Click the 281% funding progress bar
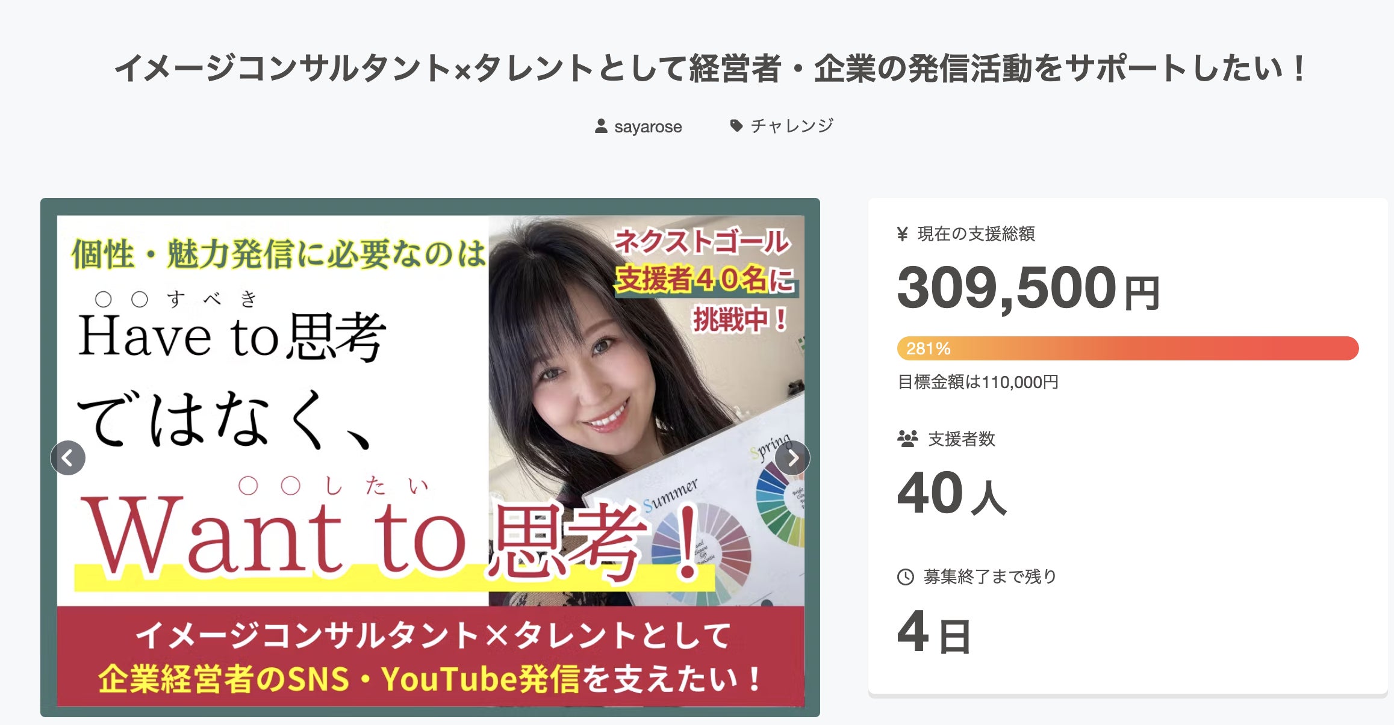Screen dimensions: 1394x725 click(x=1128, y=348)
